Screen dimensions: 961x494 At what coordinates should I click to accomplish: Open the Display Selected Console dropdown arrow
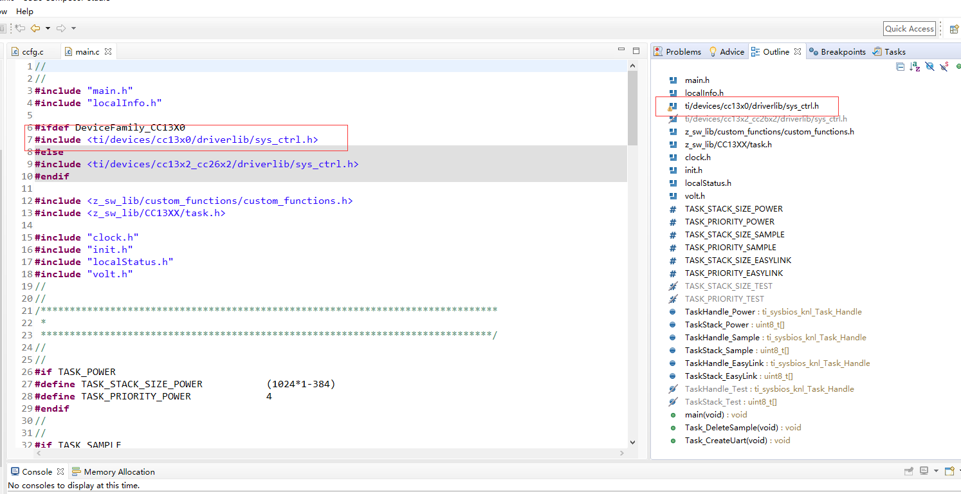tap(936, 471)
